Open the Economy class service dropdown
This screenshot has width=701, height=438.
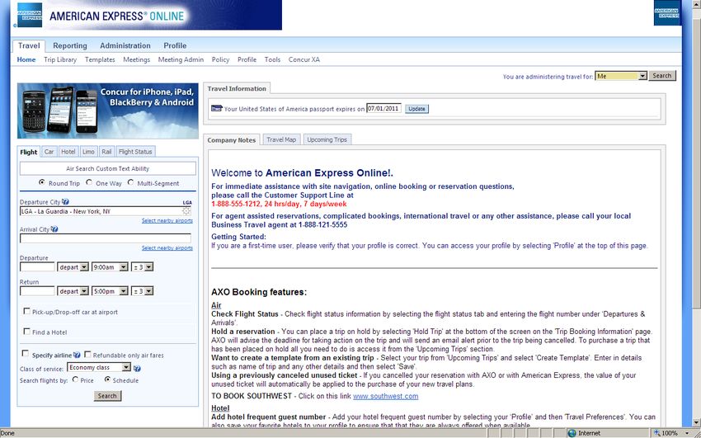pos(99,367)
